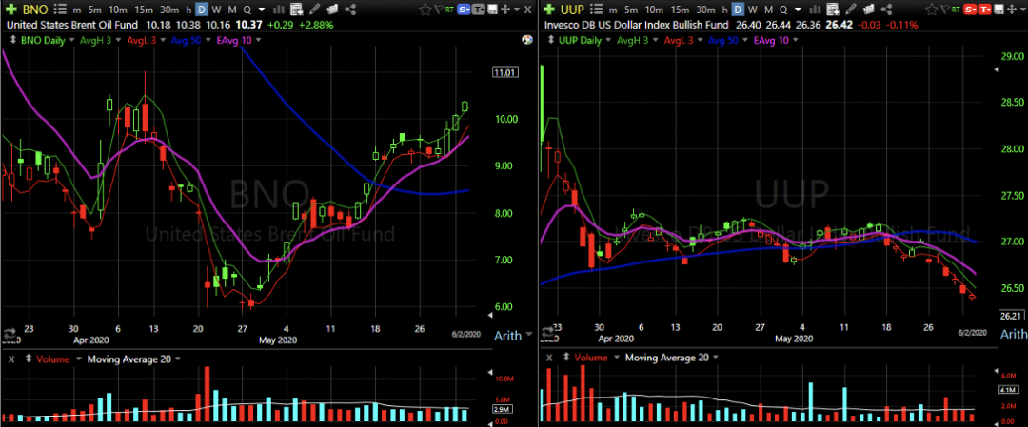1028x427 pixels.
Task: Open chart style bars icon in BNO chart
Action: tap(279, 10)
